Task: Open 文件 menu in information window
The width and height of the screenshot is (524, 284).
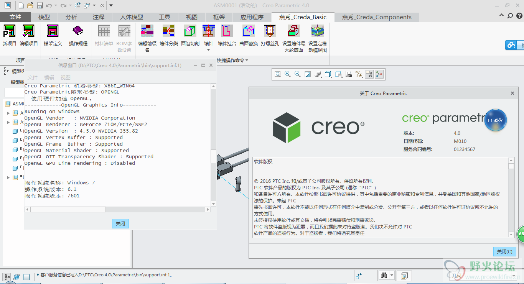Action: click(33, 77)
